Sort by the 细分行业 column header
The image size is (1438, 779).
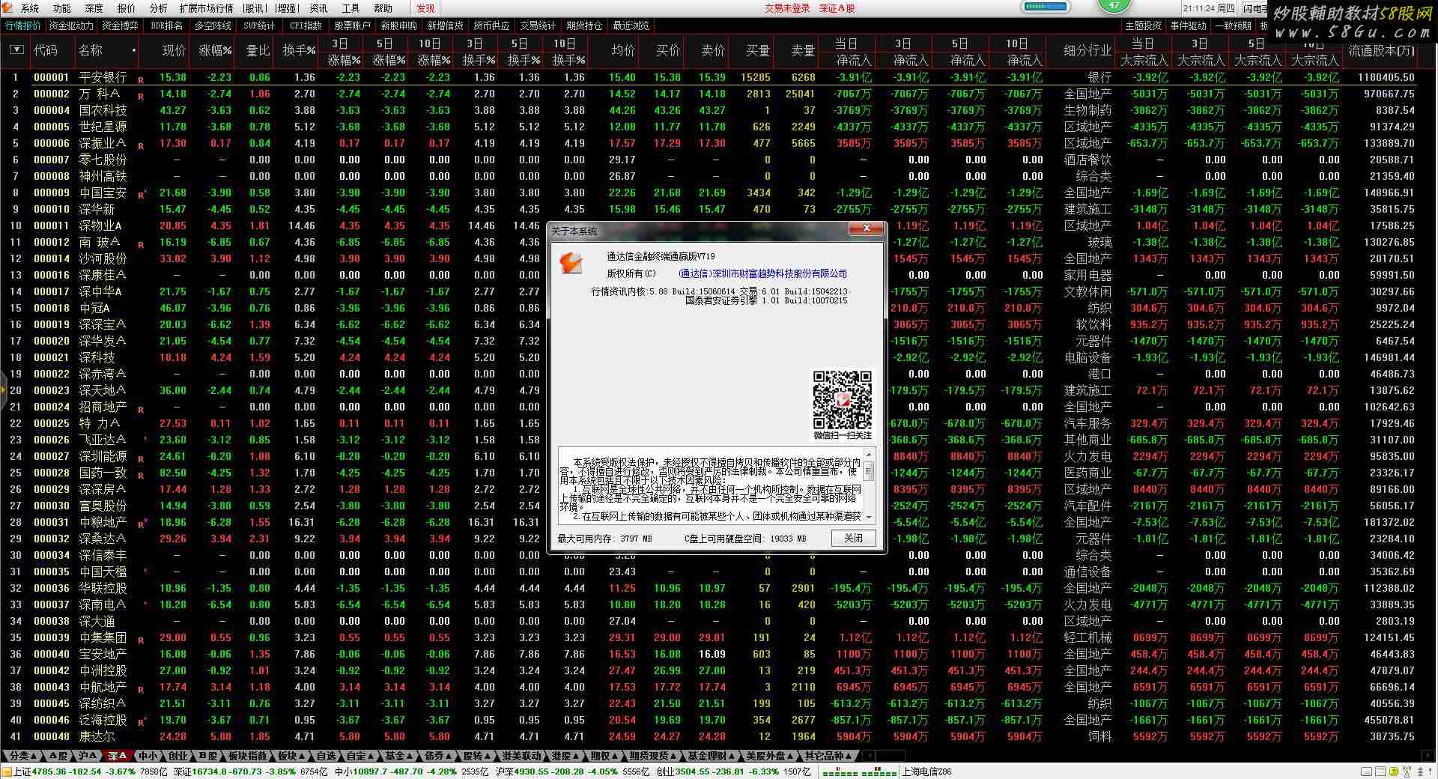click(1087, 50)
